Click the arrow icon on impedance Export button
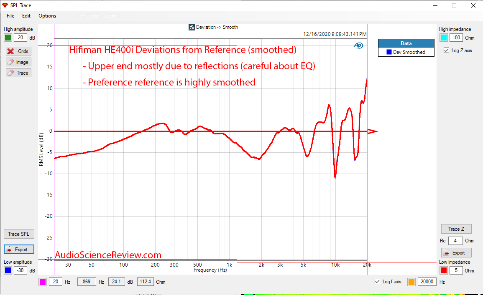Image resolution: width=483 pixels, height=295 pixels. [x=447, y=253]
